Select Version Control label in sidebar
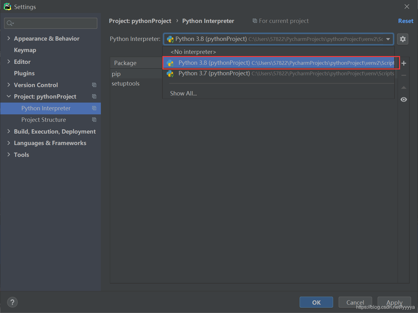The width and height of the screenshot is (418, 313). 36,85
